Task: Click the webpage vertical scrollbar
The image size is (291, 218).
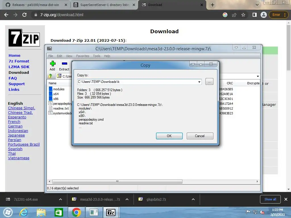Action: 288,47
